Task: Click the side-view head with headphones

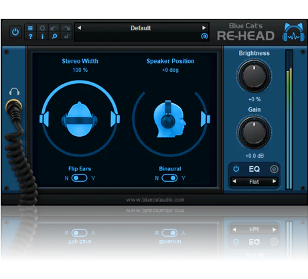Action: click(169, 119)
